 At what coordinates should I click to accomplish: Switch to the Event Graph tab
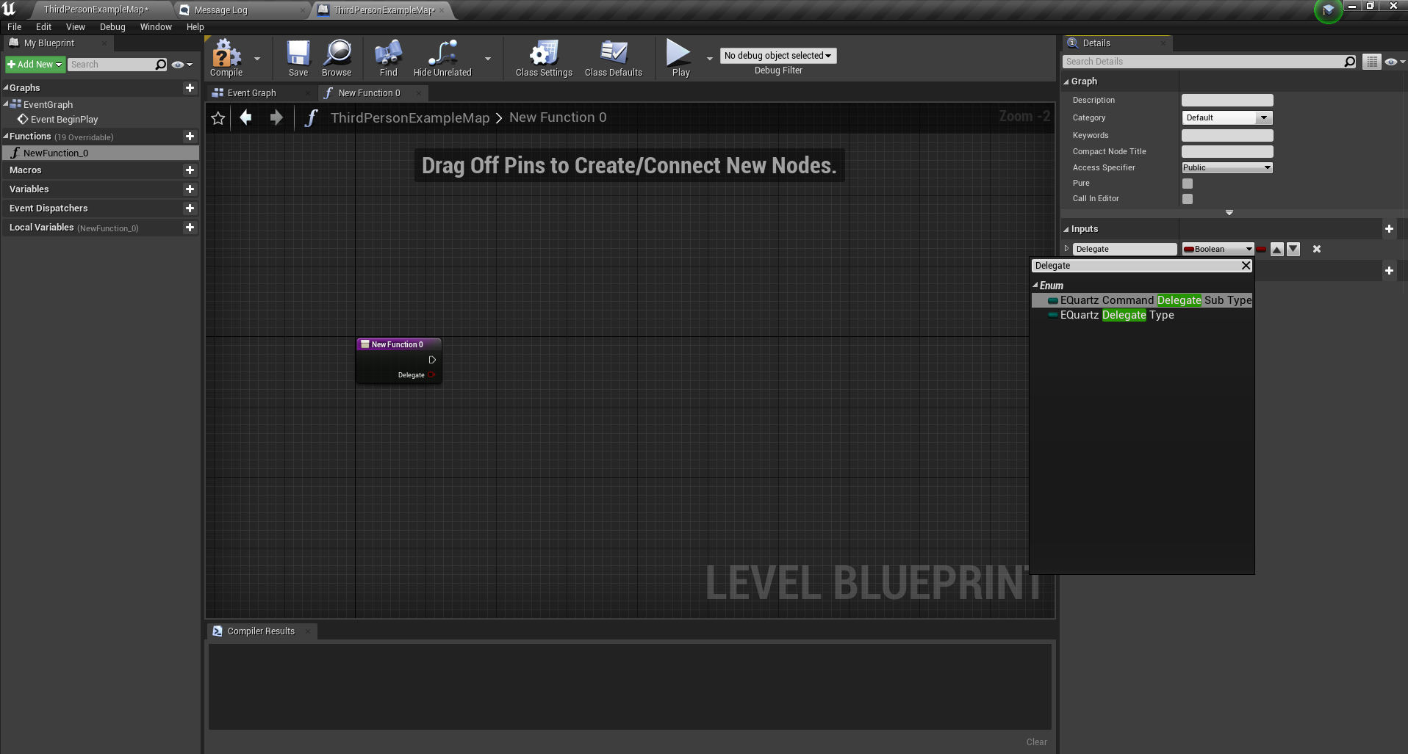click(251, 93)
